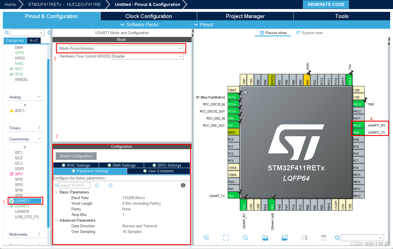Viewport: 393px width, 249px height.
Task: Open the Software Packs menu
Action: click(139, 25)
